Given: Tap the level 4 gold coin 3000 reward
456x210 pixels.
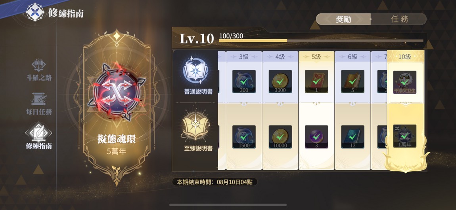Looking at the screenshot, I should click(x=280, y=81).
